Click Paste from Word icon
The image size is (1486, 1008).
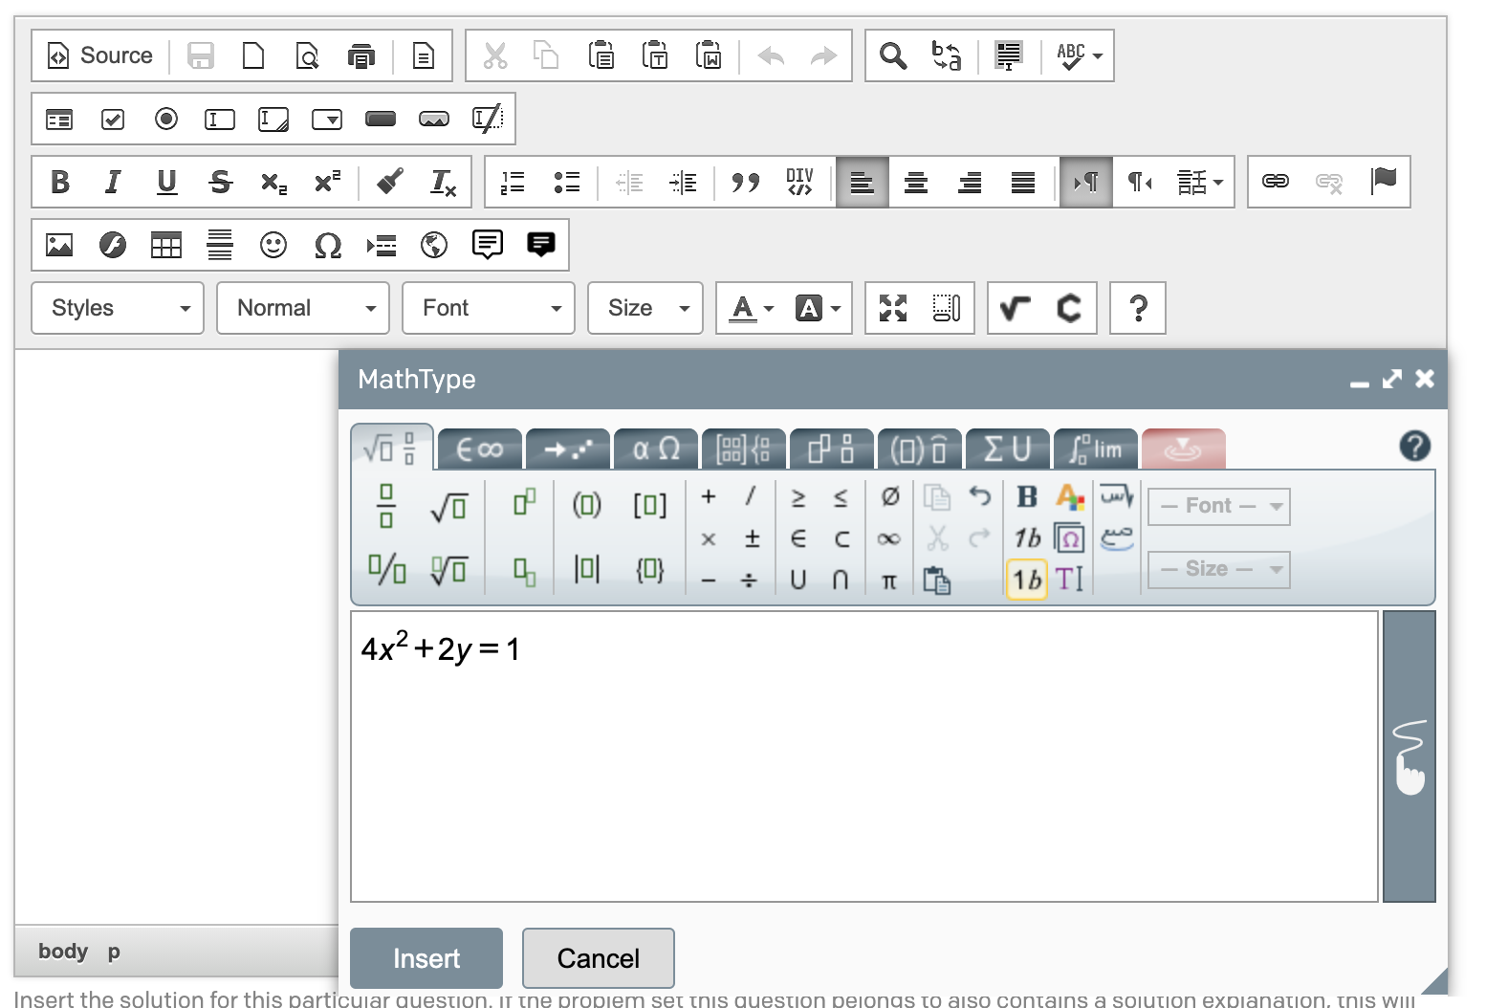709,55
